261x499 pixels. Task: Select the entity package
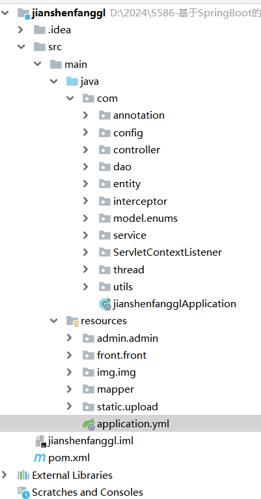[127, 184]
